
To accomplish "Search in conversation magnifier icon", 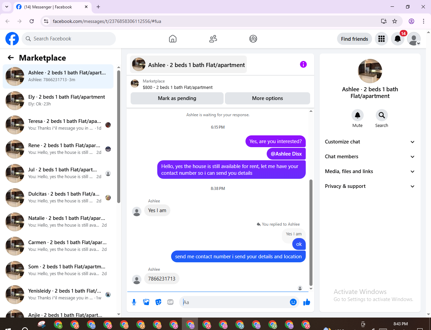I will point(382,115).
